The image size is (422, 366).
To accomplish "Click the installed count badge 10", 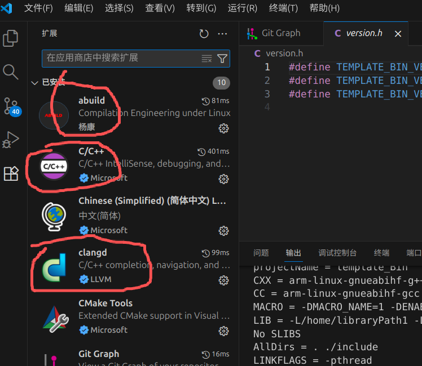I will 221,83.
